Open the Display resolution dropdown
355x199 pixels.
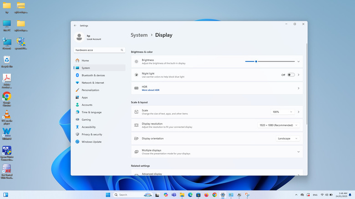pyautogui.click(x=279, y=125)
